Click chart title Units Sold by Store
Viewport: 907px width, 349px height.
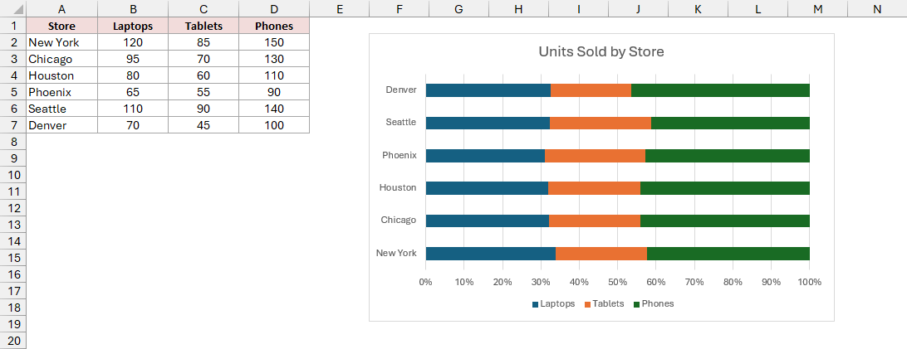[601, 51]
